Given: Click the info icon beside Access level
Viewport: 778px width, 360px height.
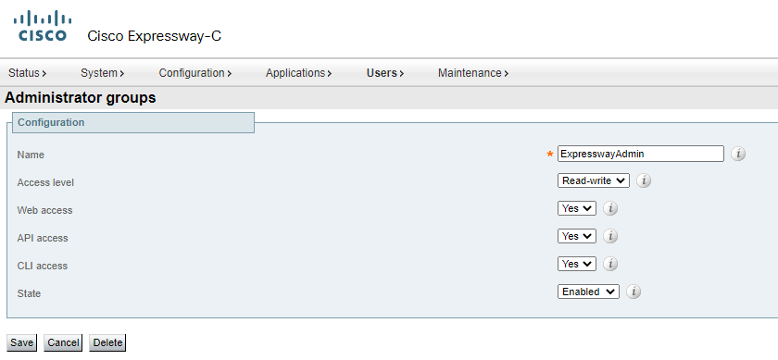Looking at the screenshot, I should pos(644,181).
